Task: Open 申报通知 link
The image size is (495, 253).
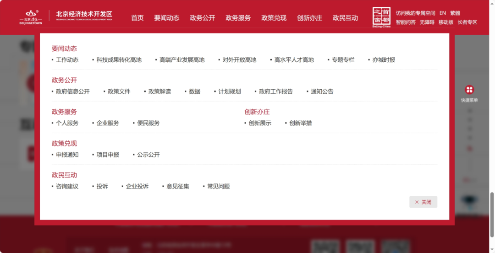Action: click(x=67, y=155)
